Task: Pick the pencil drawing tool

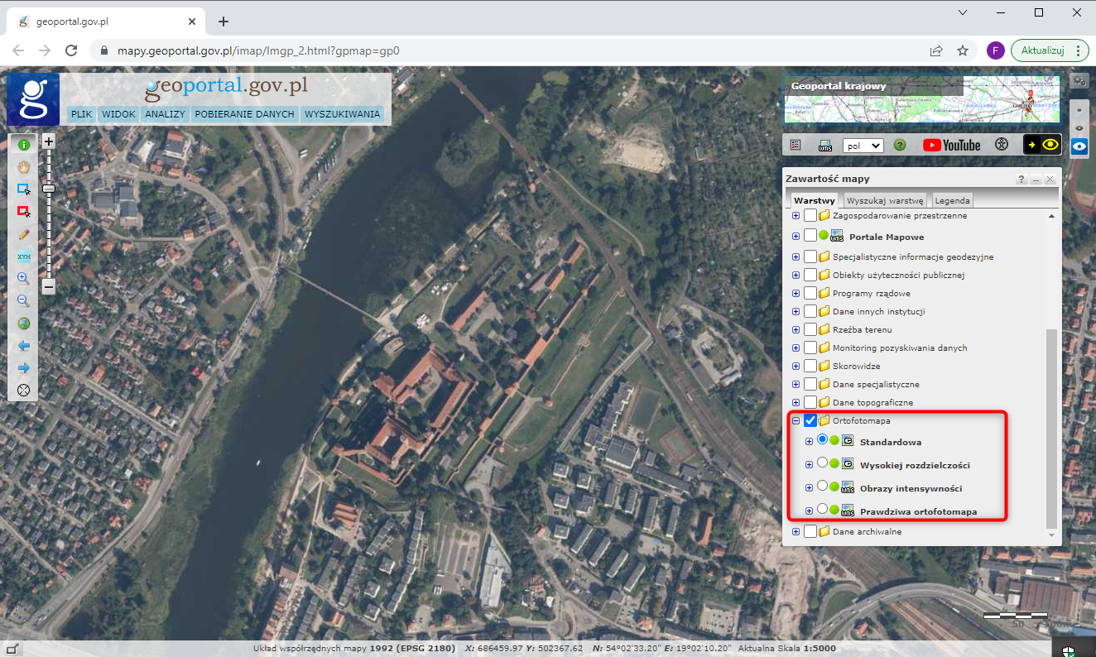Action: point(23,234)
